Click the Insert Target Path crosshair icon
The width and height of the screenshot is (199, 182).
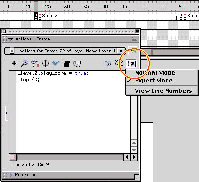[45, 63]
